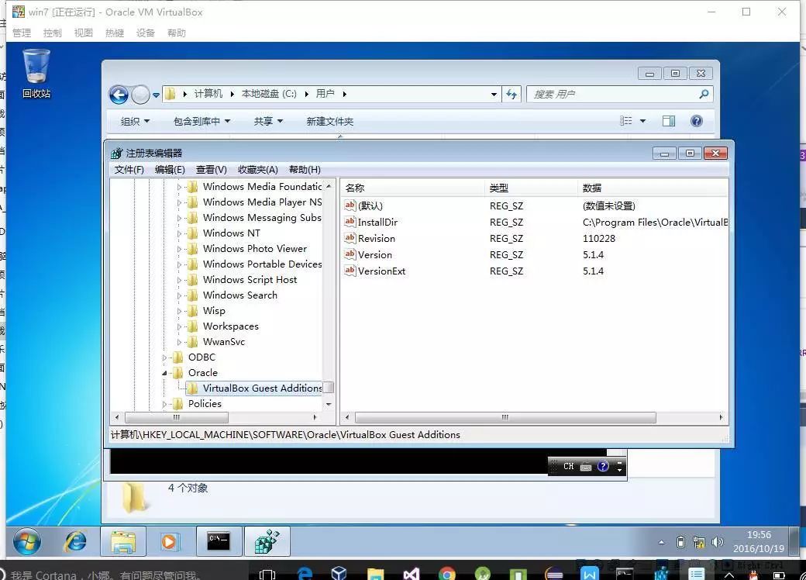
Task: Open the 共享 dropdown button
Action: point(268,122)
